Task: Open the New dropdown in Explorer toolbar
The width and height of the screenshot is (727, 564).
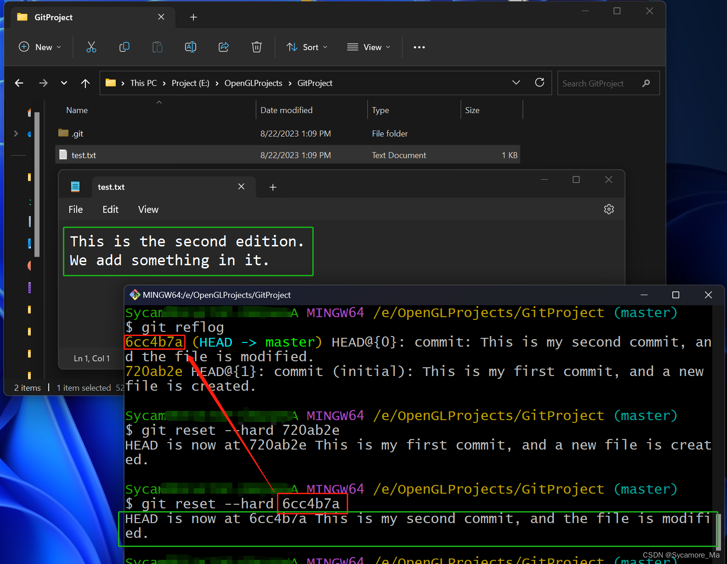Action: (x=40, y=47)
